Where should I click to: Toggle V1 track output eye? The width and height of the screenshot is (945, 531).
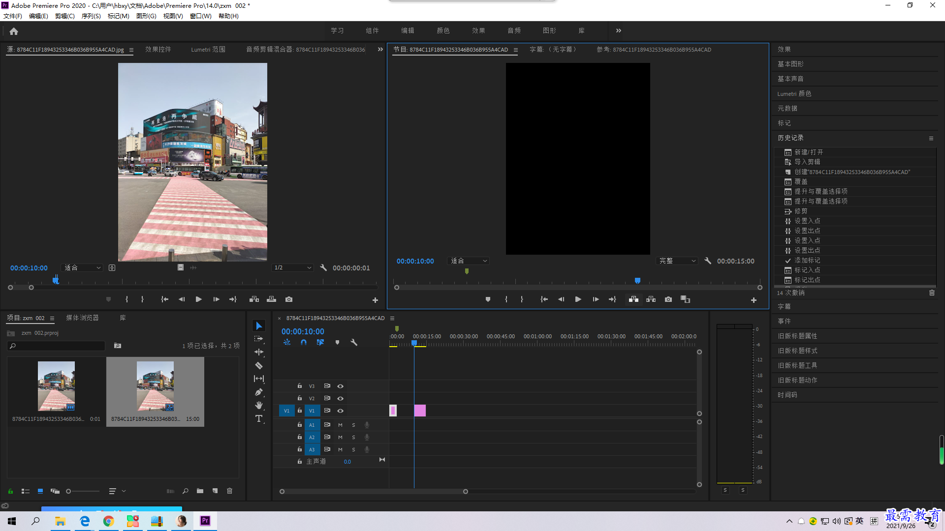pyautogui.click(x=340, y=411)
